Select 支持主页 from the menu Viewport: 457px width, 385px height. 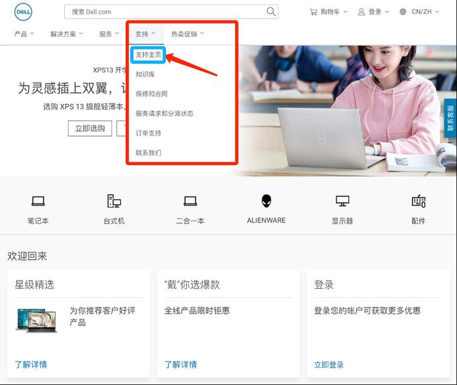tap(148, 54)
